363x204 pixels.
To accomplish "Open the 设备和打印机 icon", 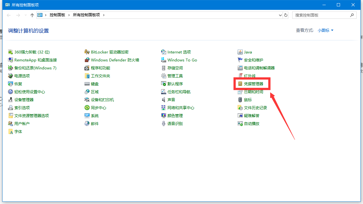I will pos(87,100).
